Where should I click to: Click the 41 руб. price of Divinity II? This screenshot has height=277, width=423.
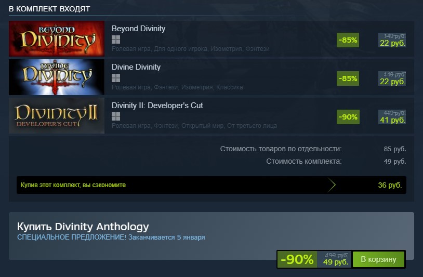tap(392, 120)
